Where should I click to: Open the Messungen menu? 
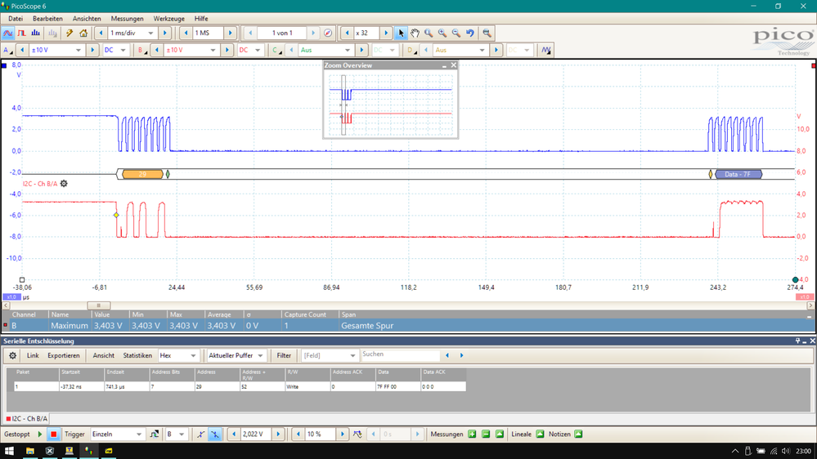click(127, 19)
